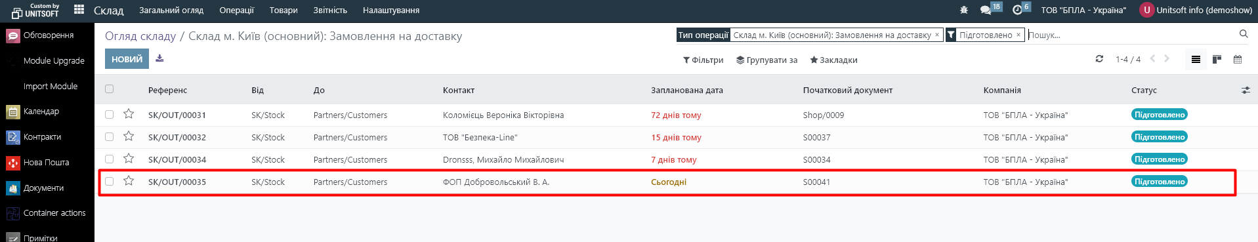
Task: Click the download export icon next to НОВИЙ
Action: [x=159, y=58]
